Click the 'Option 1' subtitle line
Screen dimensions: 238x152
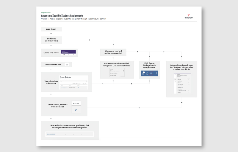pyautogui.click(x=73, y=19)
